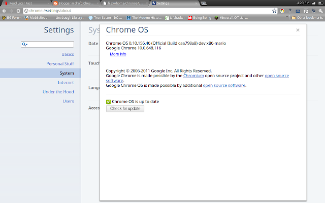Open the wrench menu
Screen dimensions: 325x203
coord(321,11)
